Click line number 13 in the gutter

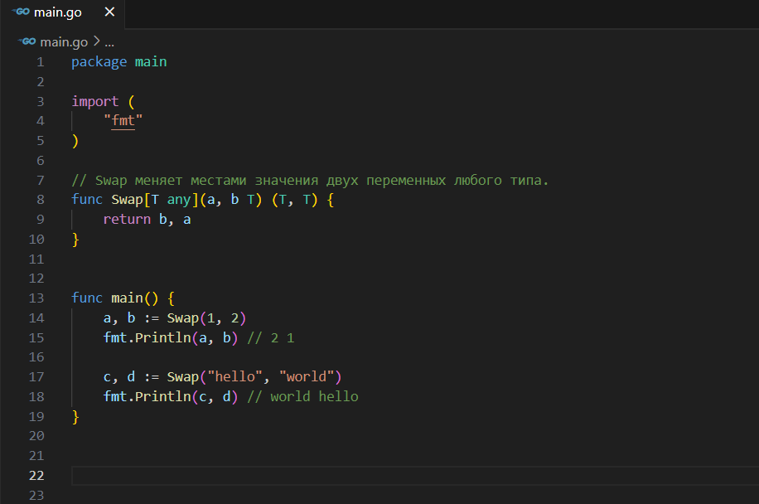tap(36, 298)
